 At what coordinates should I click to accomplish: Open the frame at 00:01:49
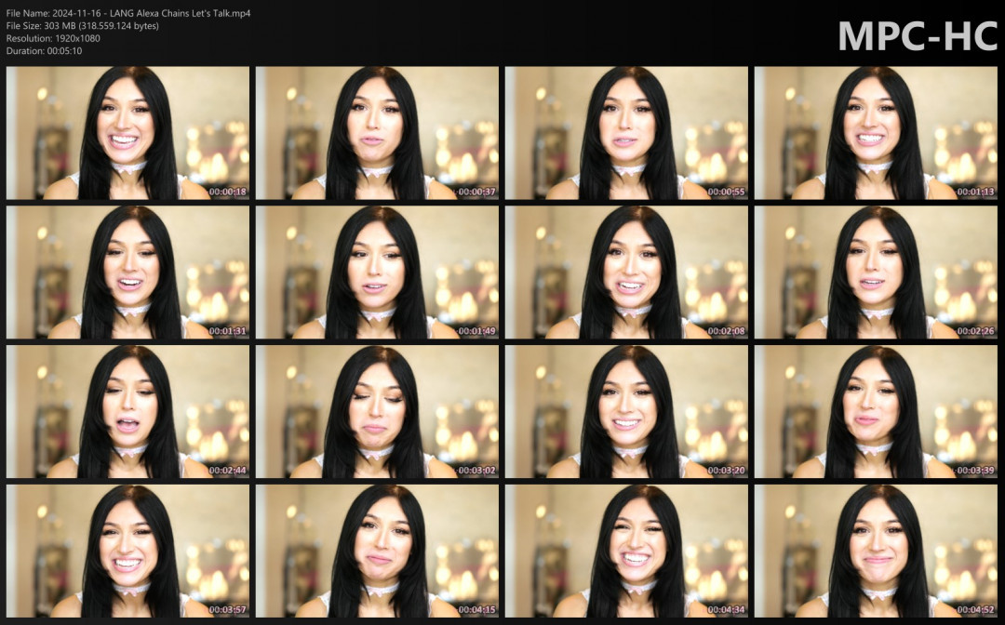coord(377,273)
